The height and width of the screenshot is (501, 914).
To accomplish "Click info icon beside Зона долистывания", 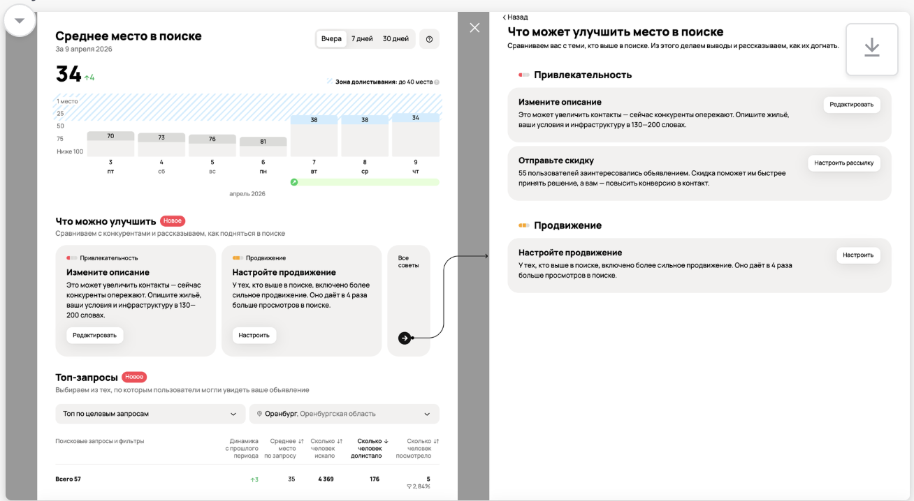I will click(x=437, y=82).
